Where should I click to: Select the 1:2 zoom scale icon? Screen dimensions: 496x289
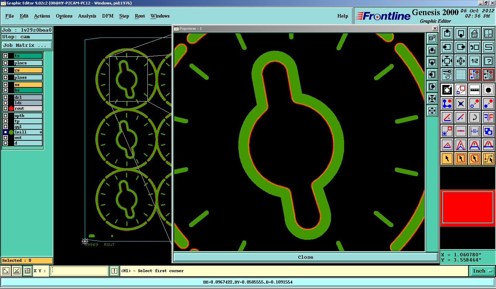(475, 61)
